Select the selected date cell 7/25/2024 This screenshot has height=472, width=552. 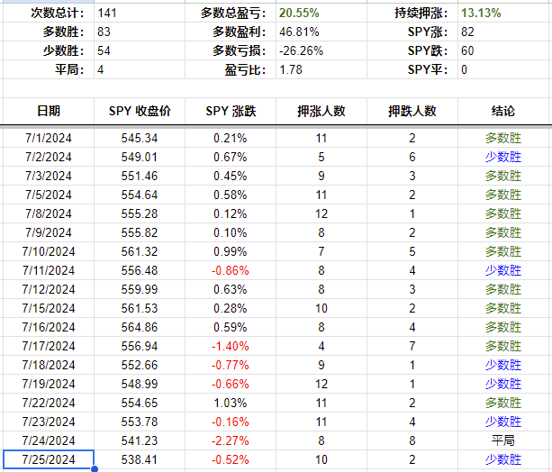click(49, 459)
